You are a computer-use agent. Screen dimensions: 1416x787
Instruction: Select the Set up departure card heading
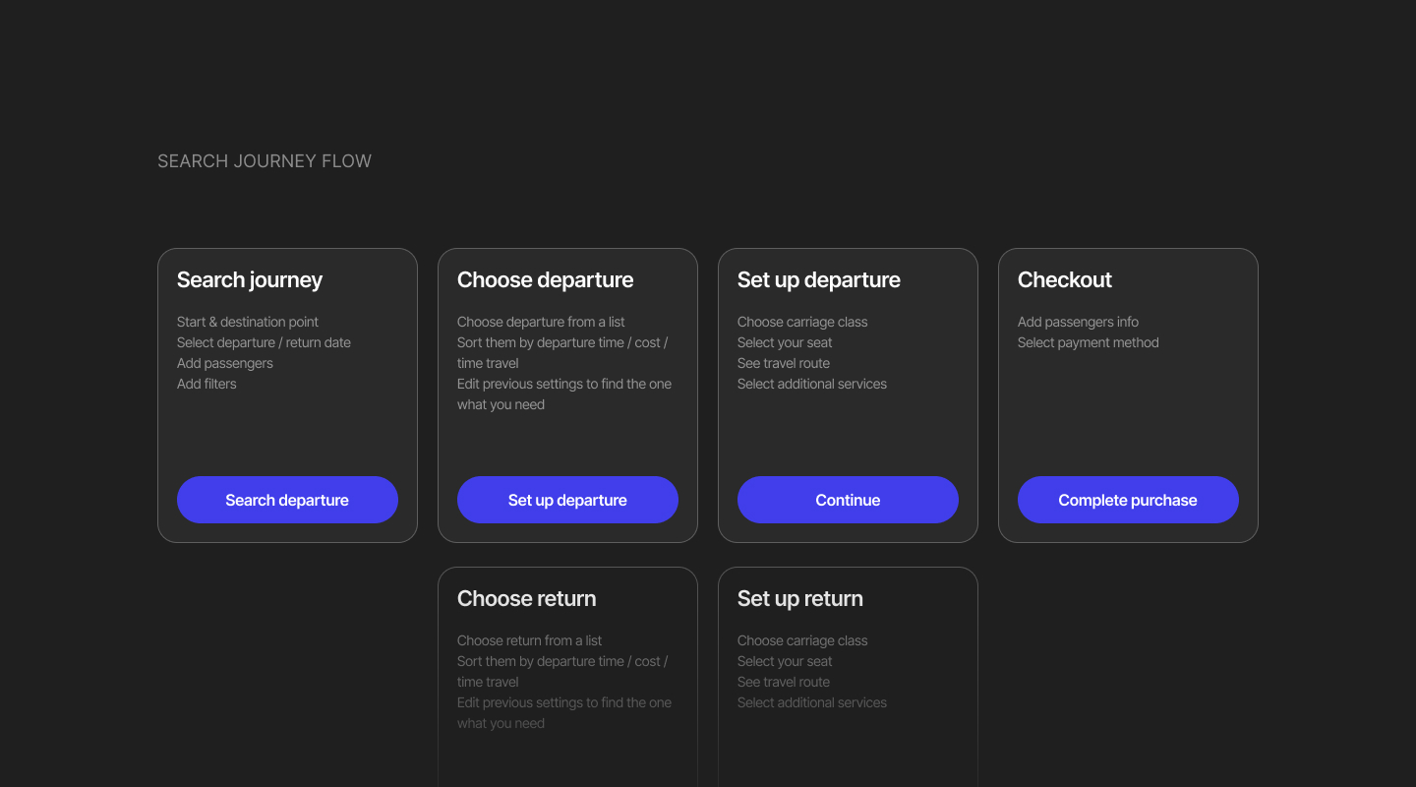pyautogui.click(x=818, y=280)
